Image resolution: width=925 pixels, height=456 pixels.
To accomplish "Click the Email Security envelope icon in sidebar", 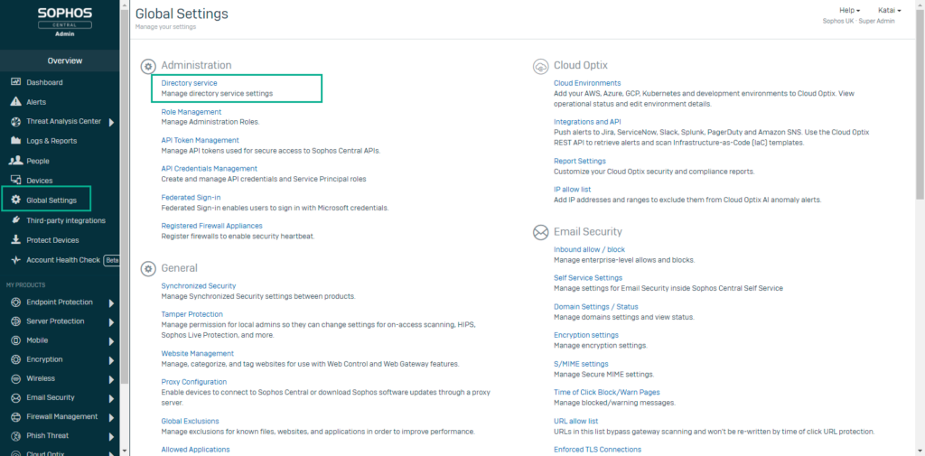I will 16,397.
